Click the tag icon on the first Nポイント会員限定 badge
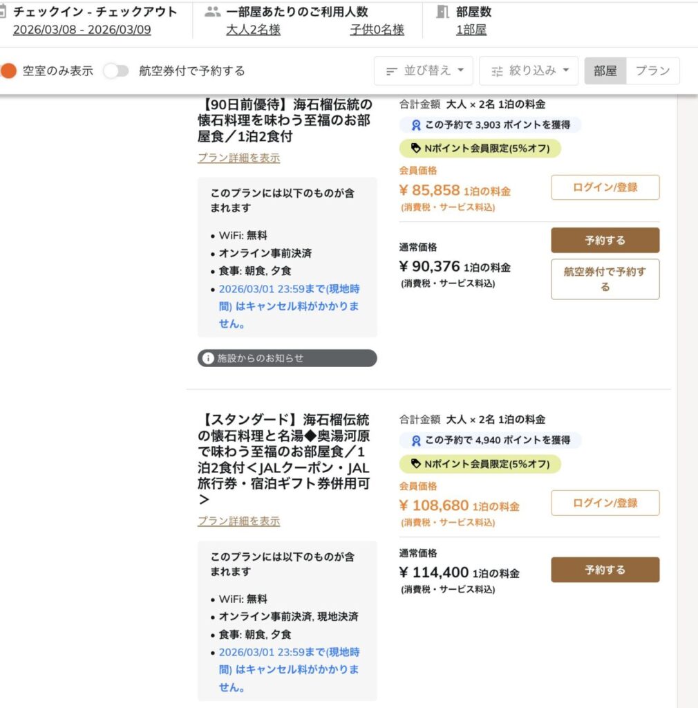 click(415, 148)
